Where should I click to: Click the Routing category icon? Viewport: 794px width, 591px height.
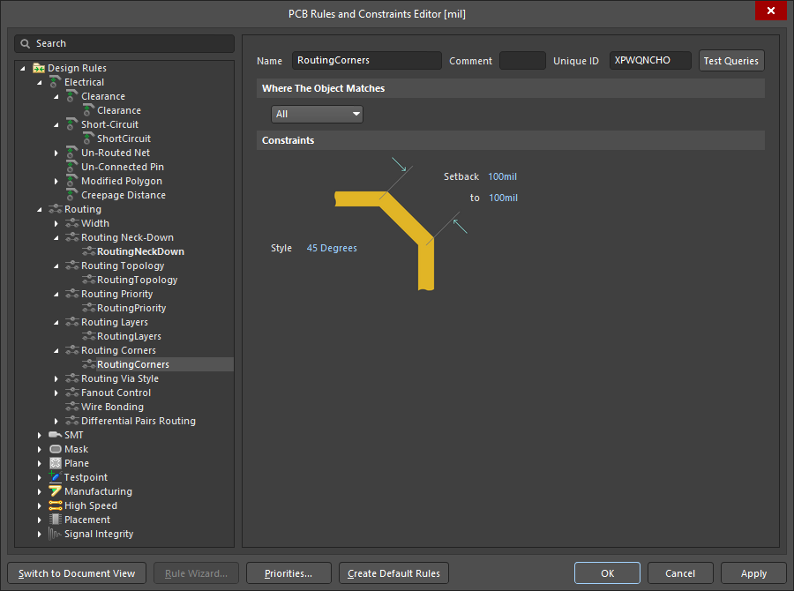pyautogui.click(x=56, y=209)
